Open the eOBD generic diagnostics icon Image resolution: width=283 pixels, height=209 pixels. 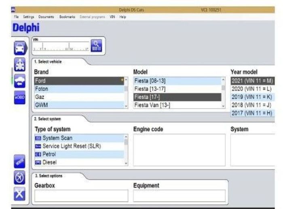pyautogui.click(x=20, y=97)
